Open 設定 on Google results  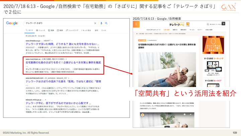coord(96,30)
